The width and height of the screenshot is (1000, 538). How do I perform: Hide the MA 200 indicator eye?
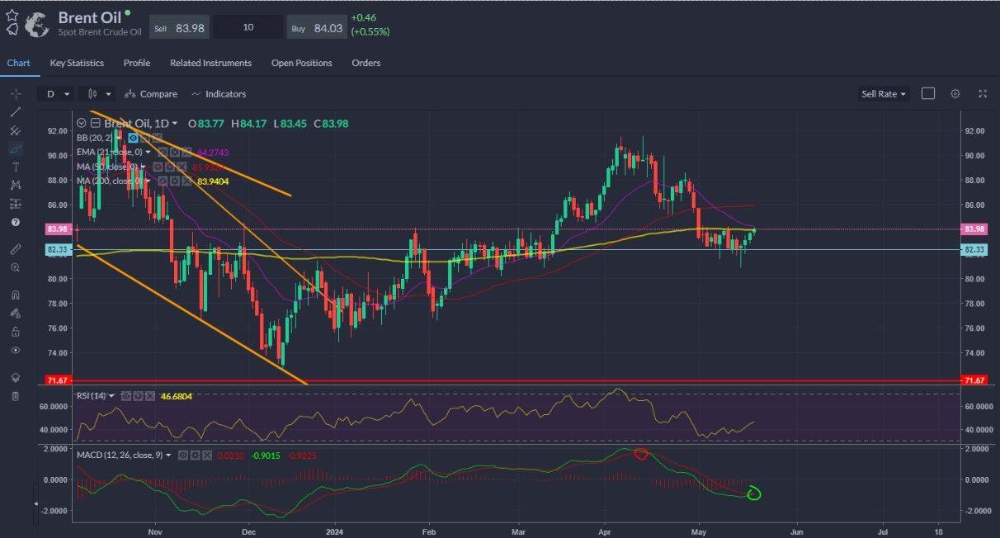(x=163, y=181)
